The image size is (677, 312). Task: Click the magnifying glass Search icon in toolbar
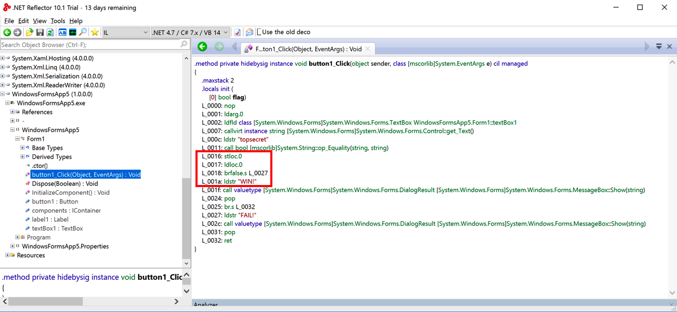pyautogui.click(x=83, y=33)
